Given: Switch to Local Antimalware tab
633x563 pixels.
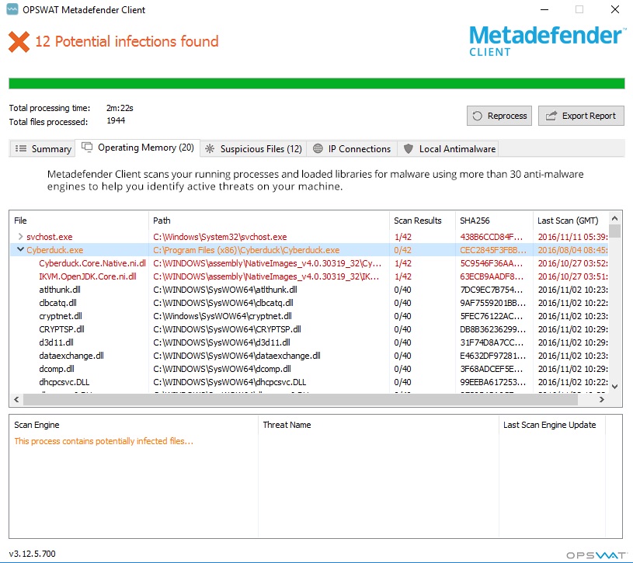Looking at the screenshot, I should coord(449,149).
